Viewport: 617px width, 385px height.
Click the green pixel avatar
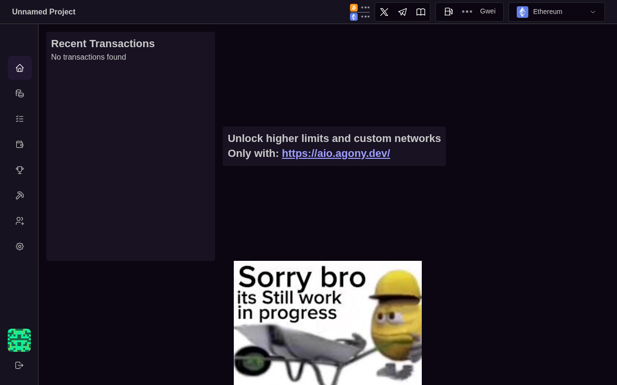19,340
